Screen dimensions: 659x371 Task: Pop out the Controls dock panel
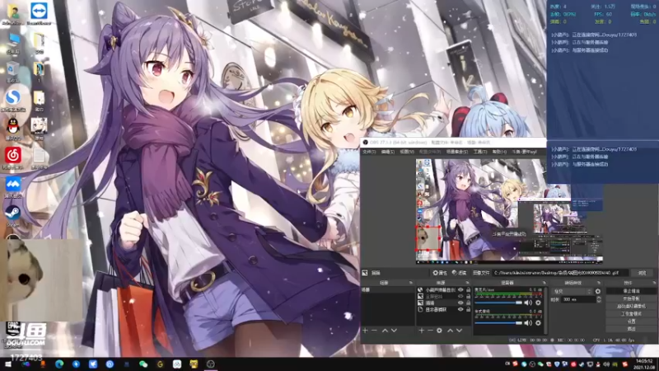pyautogui.click(x=654, y=283)
